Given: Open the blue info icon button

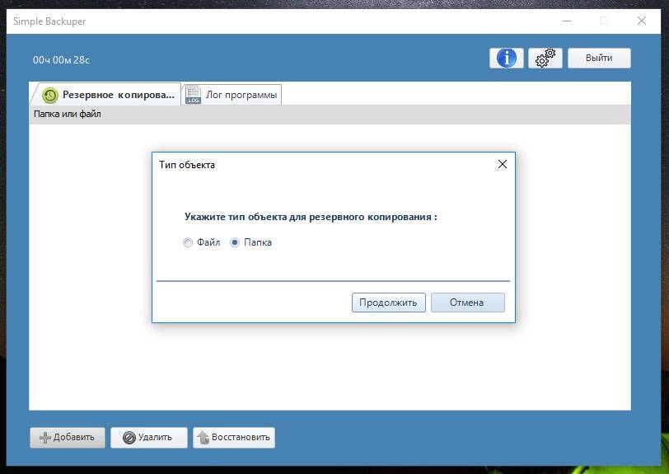Looking at the screenshot, I should 507,58.
